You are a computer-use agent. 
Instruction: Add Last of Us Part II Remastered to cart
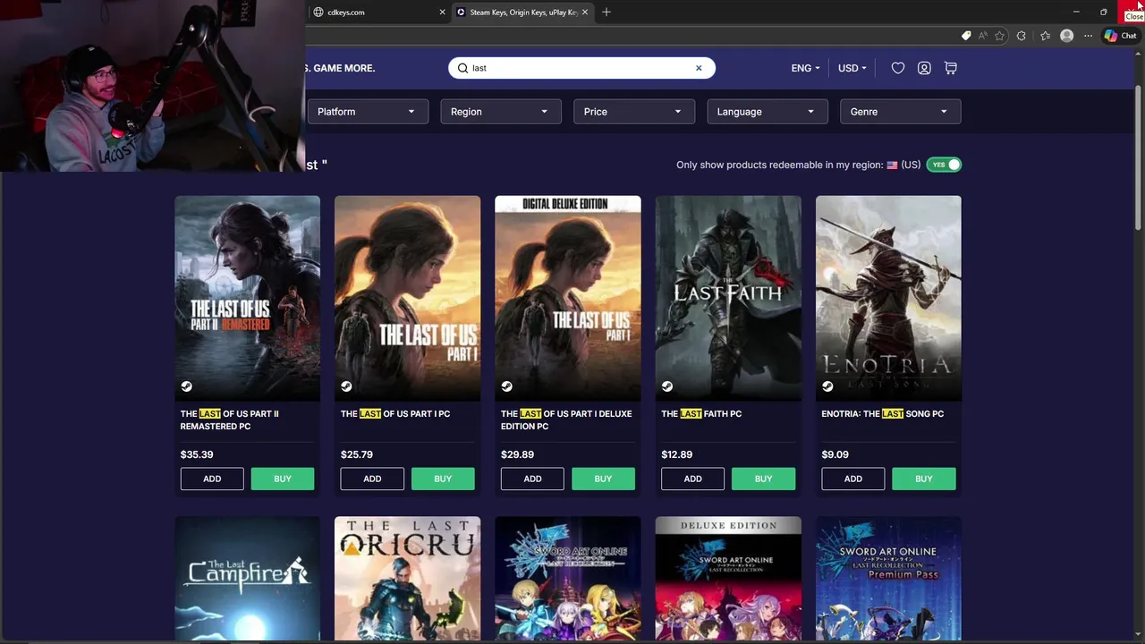coord(212,479)
